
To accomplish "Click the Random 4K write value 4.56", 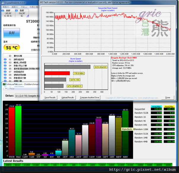I will click(156, 121).
